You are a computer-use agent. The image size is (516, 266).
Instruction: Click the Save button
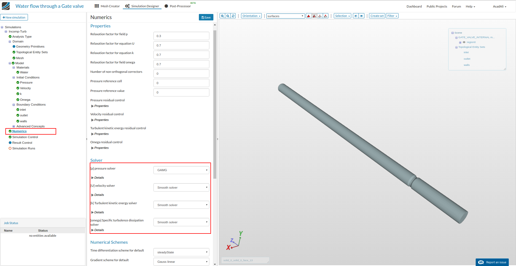pyautogui.click(x=206, y=17)
